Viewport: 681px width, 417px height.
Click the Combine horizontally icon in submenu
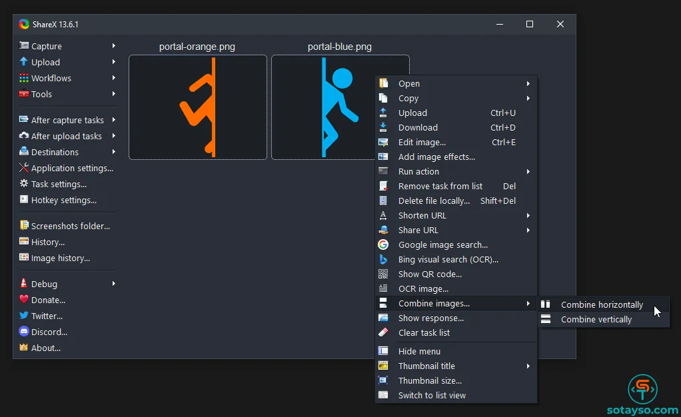click(x=546, y=304)
